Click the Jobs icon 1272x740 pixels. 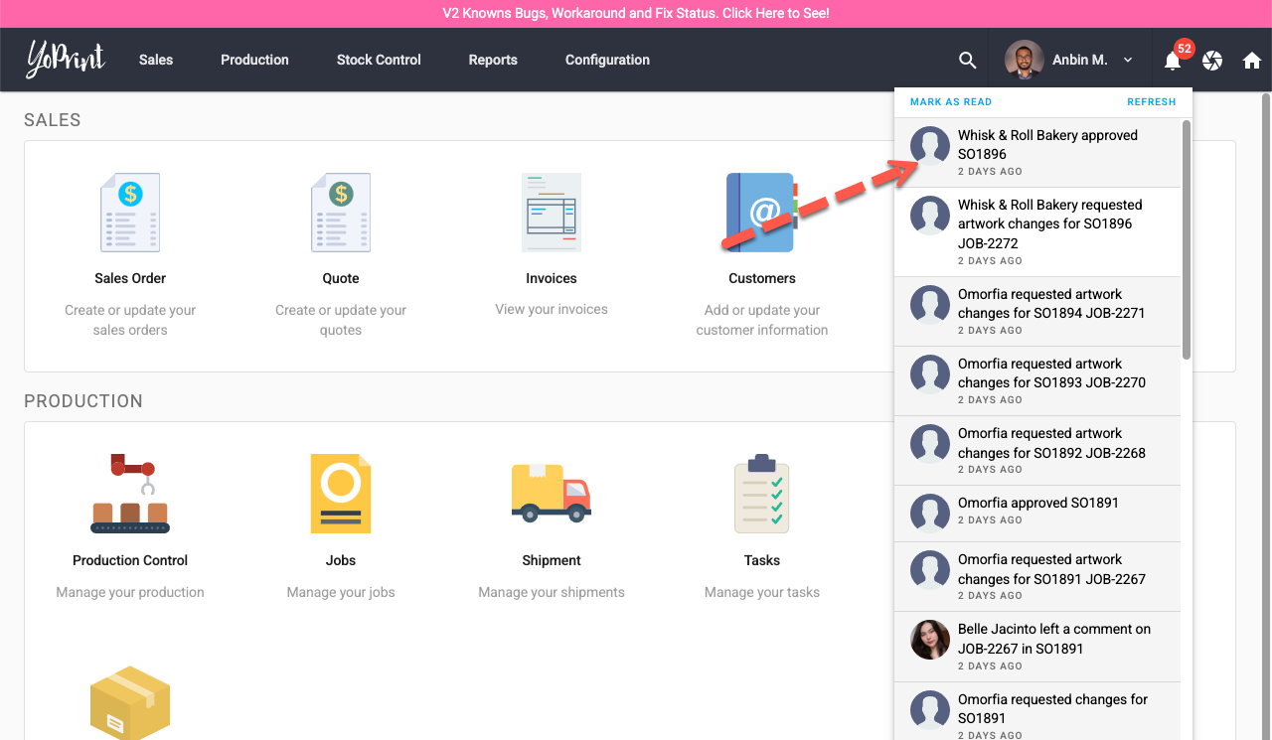[x=341, y=494]
